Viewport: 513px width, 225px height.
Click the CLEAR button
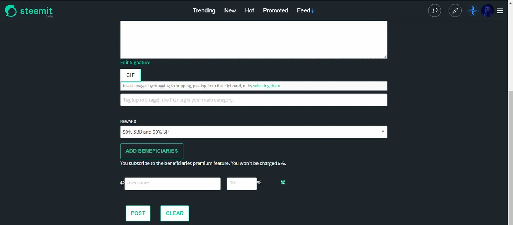click(175, 213)
